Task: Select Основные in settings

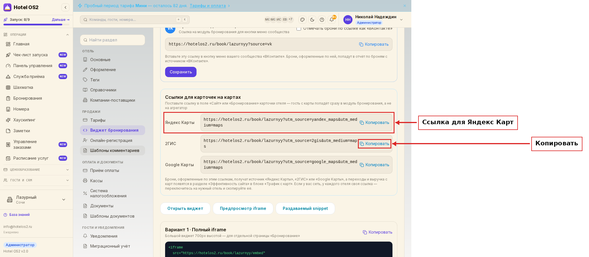Action: (x=113, y=60)
